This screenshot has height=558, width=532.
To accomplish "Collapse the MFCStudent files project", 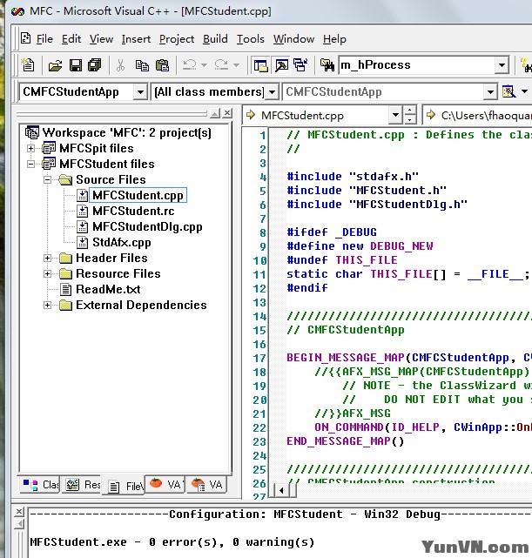I will pyautogui.click(x=31, y=164).
